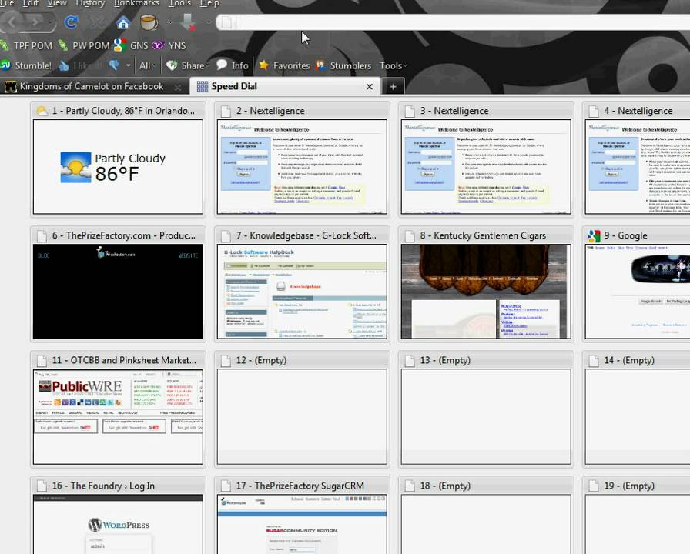690x554 pixels.
Task: Open the dropdown arrow beside the download icon
Action: tap(209, 22)
